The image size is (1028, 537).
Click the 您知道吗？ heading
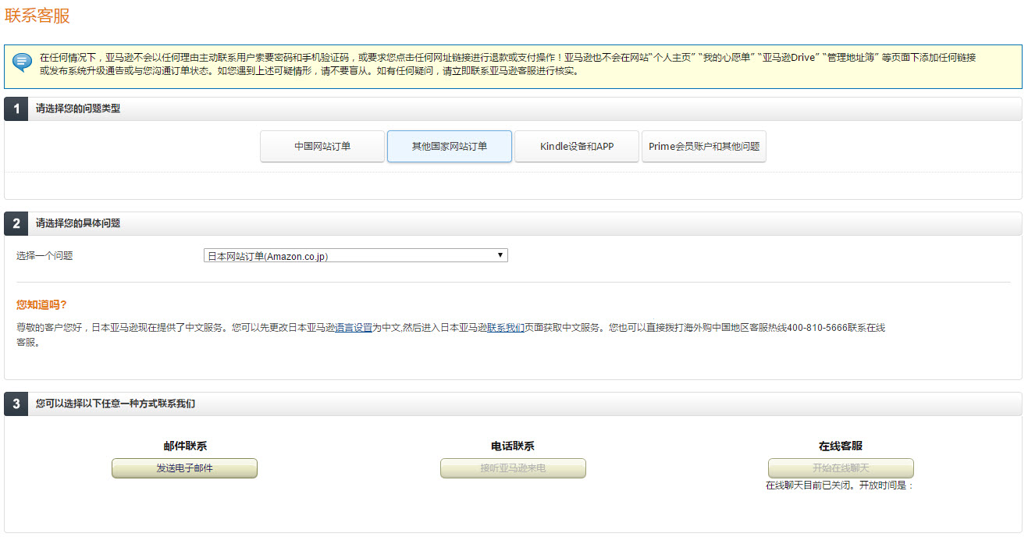41,304
